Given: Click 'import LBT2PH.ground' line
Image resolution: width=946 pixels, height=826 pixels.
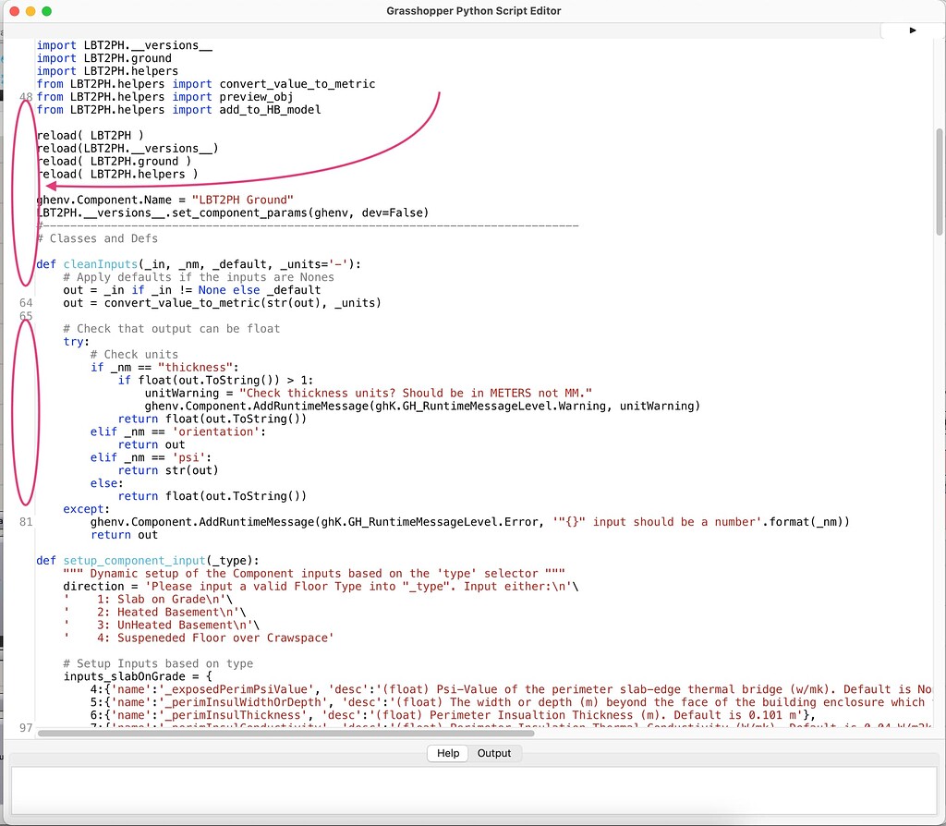Looking at the screenshot, I should [x=103, y=58].
